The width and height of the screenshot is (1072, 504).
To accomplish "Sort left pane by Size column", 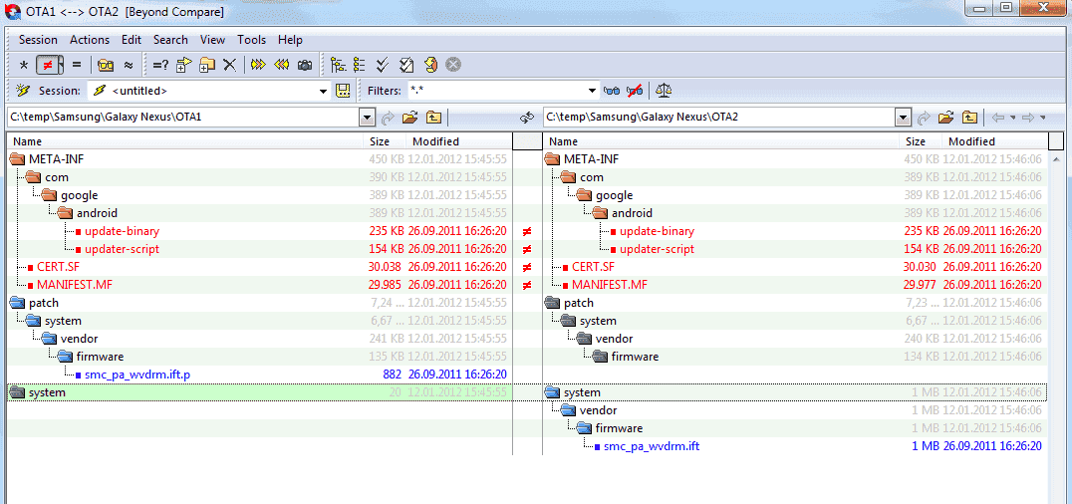I will tap(385, 141).
